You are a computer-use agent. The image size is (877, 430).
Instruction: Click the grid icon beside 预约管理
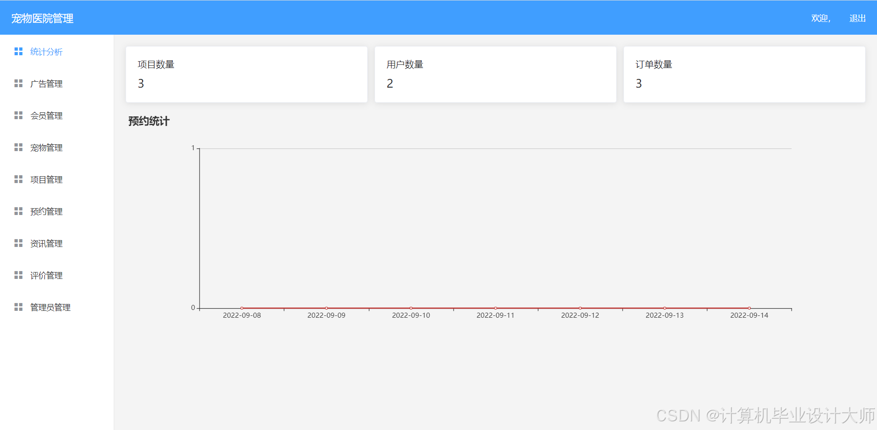[18, 211]
